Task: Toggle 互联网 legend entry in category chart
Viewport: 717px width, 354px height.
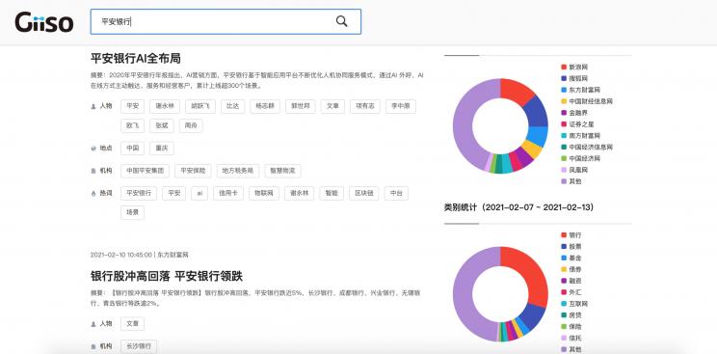Action: [x=574, y=304]
